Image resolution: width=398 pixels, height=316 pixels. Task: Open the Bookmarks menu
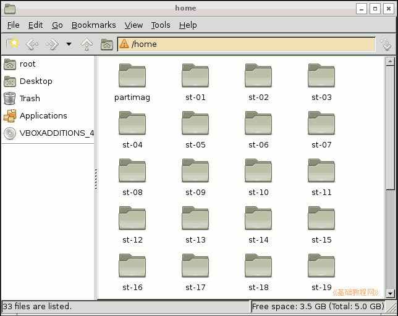click(x=94, y=25)
